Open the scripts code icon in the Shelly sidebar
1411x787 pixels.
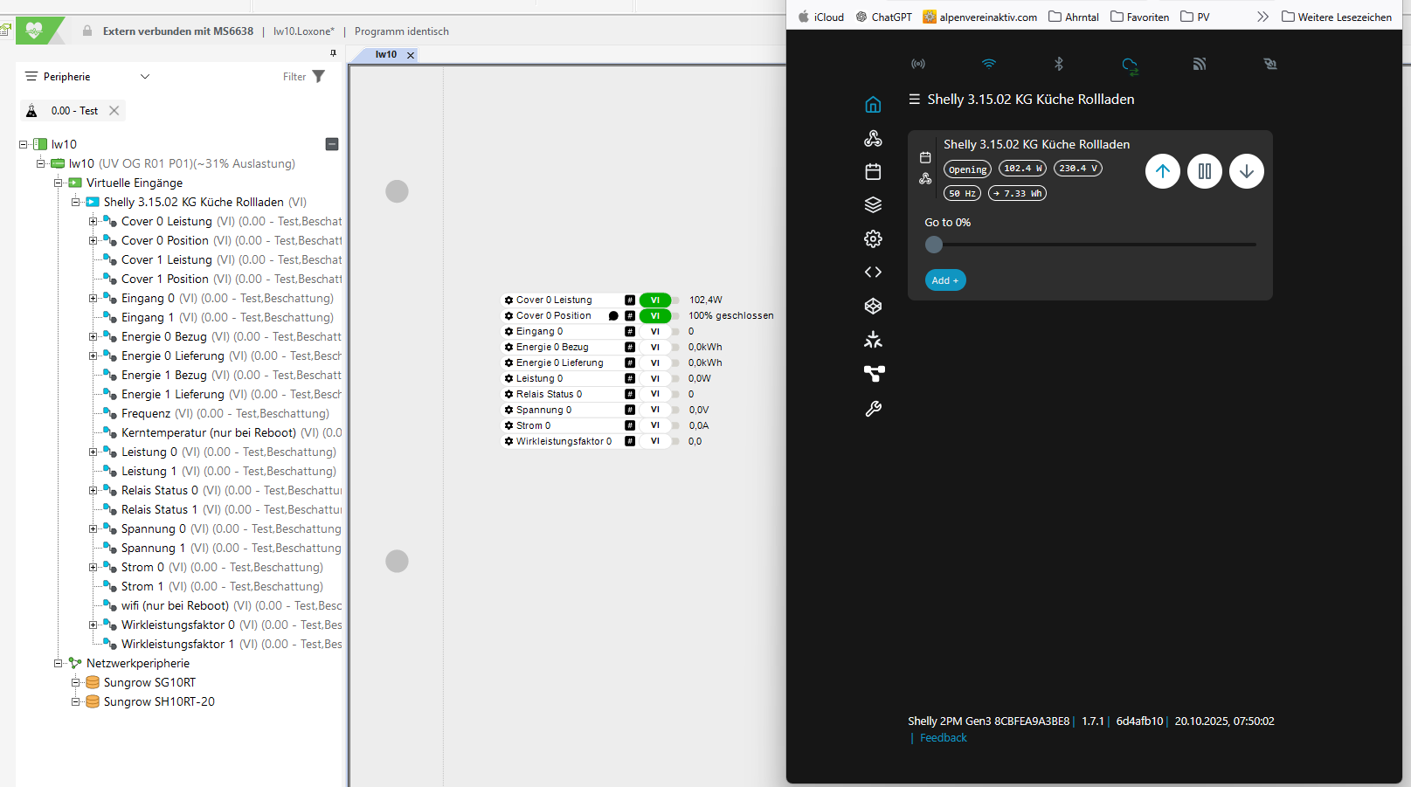tap(873, 272)
